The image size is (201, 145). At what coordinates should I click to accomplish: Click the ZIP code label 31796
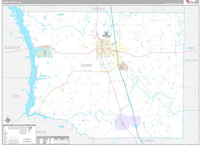pyautogui.click(x=61, y=127)
